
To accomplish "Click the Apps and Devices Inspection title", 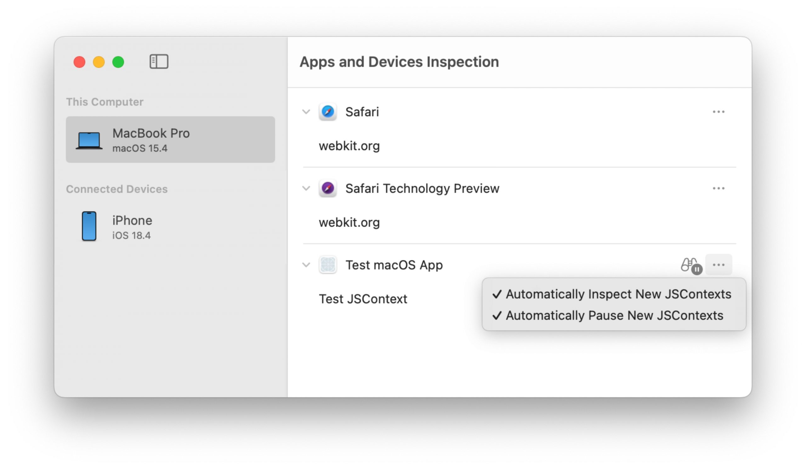I will [399, 62].
